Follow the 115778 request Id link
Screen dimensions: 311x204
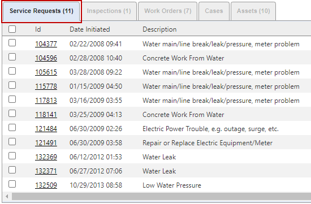coord(46,86)
